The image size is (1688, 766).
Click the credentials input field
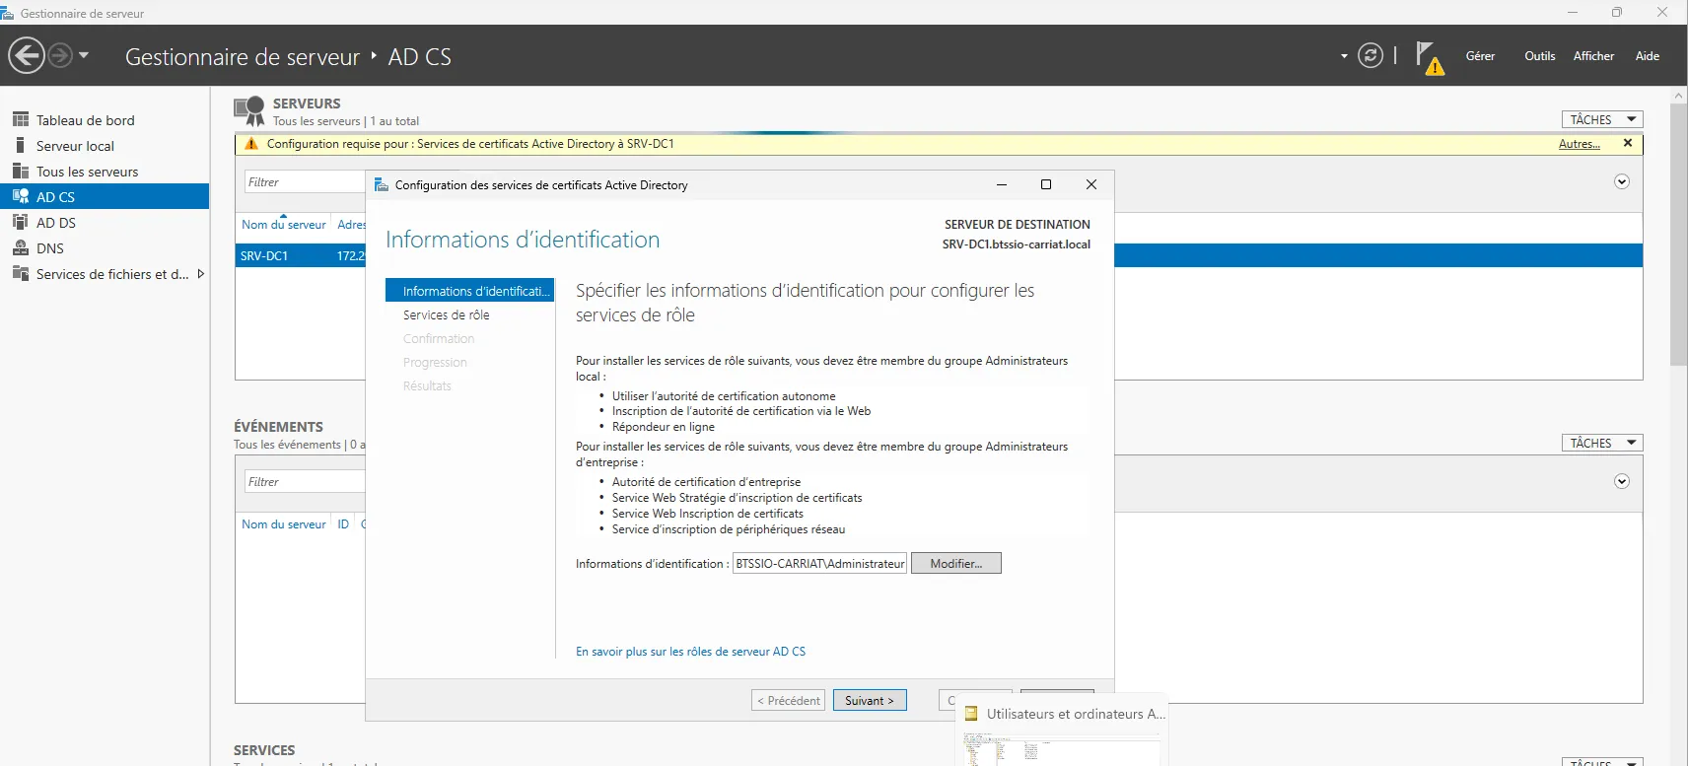point(819,563)
